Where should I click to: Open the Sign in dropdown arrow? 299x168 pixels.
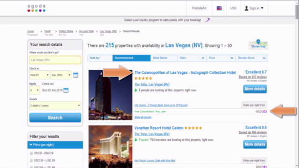262,8
